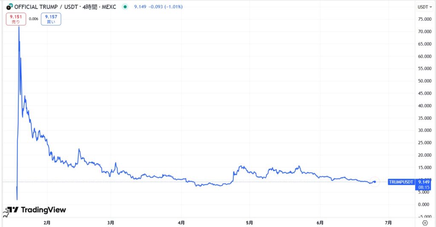436x227 pixels.
Task: Click the 70.000 price axis label
Action: (x=425, y=31)
